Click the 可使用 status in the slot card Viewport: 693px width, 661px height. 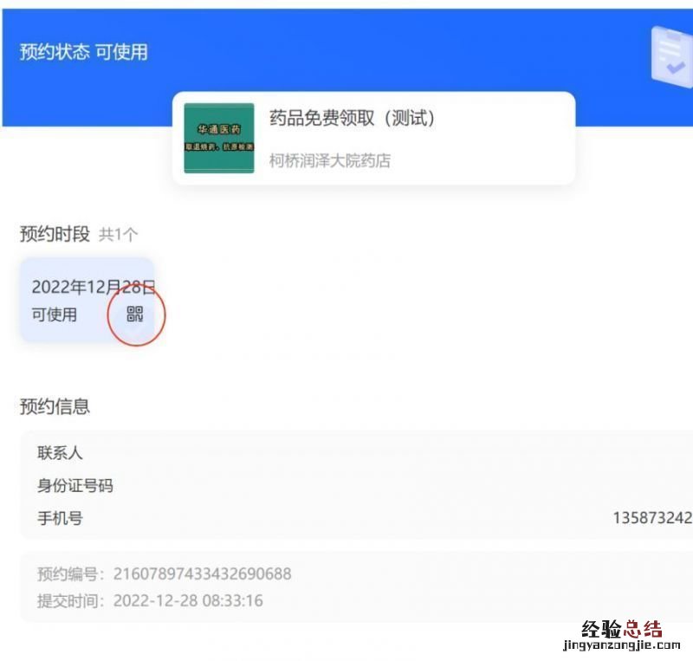click(x=55, y=314)
